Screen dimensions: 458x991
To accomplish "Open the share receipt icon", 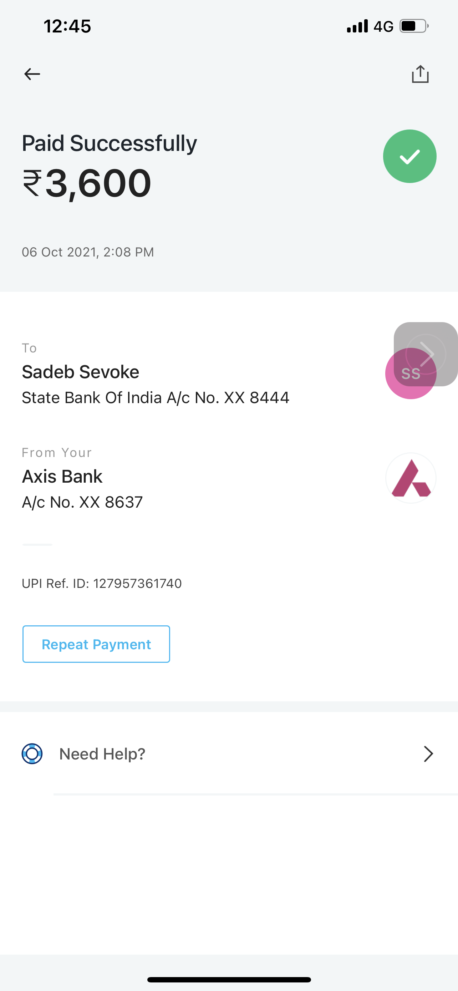I will point(420,74).
